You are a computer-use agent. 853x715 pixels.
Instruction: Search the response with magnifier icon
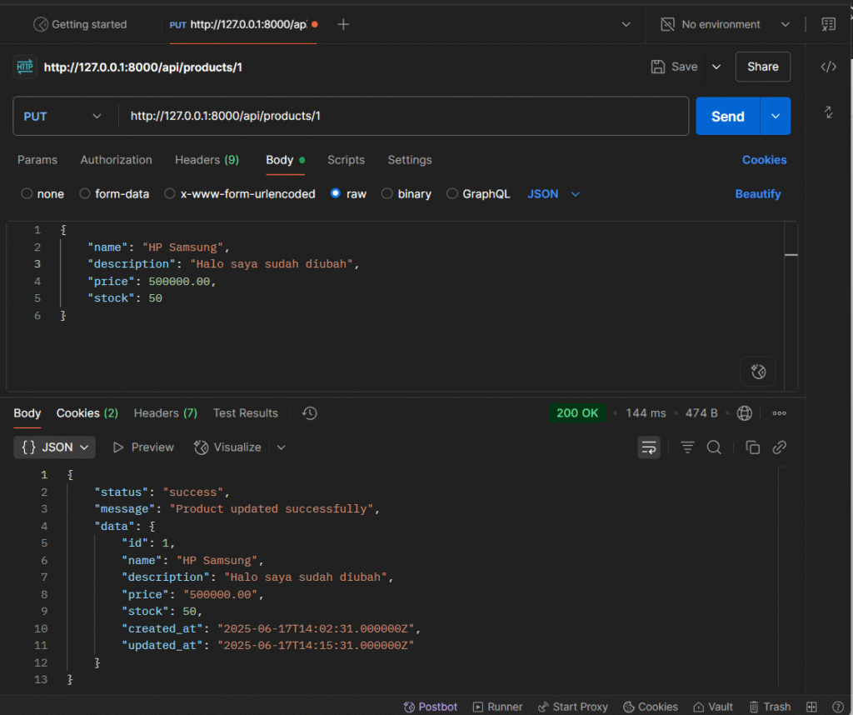pos(714,447)
